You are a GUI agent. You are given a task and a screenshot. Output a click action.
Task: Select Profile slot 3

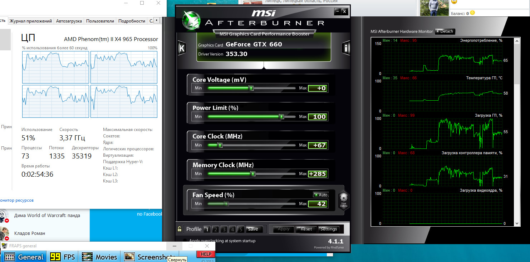tap(224, 229)
